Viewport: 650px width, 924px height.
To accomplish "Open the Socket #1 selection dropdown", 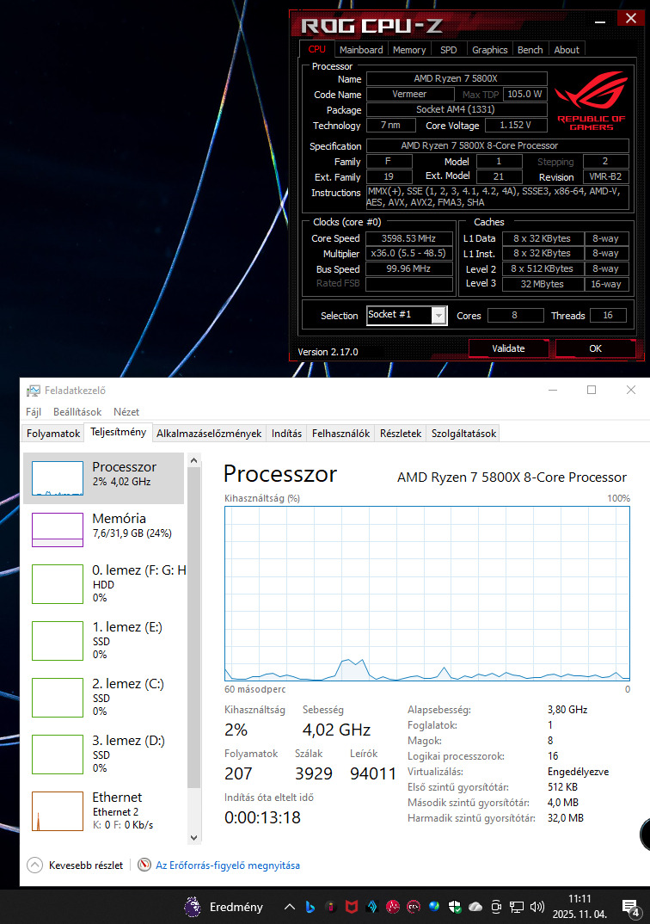I will (406, 315).
